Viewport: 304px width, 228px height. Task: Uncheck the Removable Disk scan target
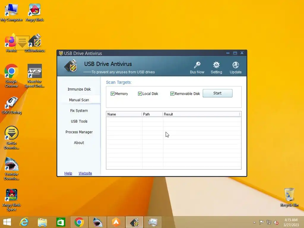click(172, 94)
